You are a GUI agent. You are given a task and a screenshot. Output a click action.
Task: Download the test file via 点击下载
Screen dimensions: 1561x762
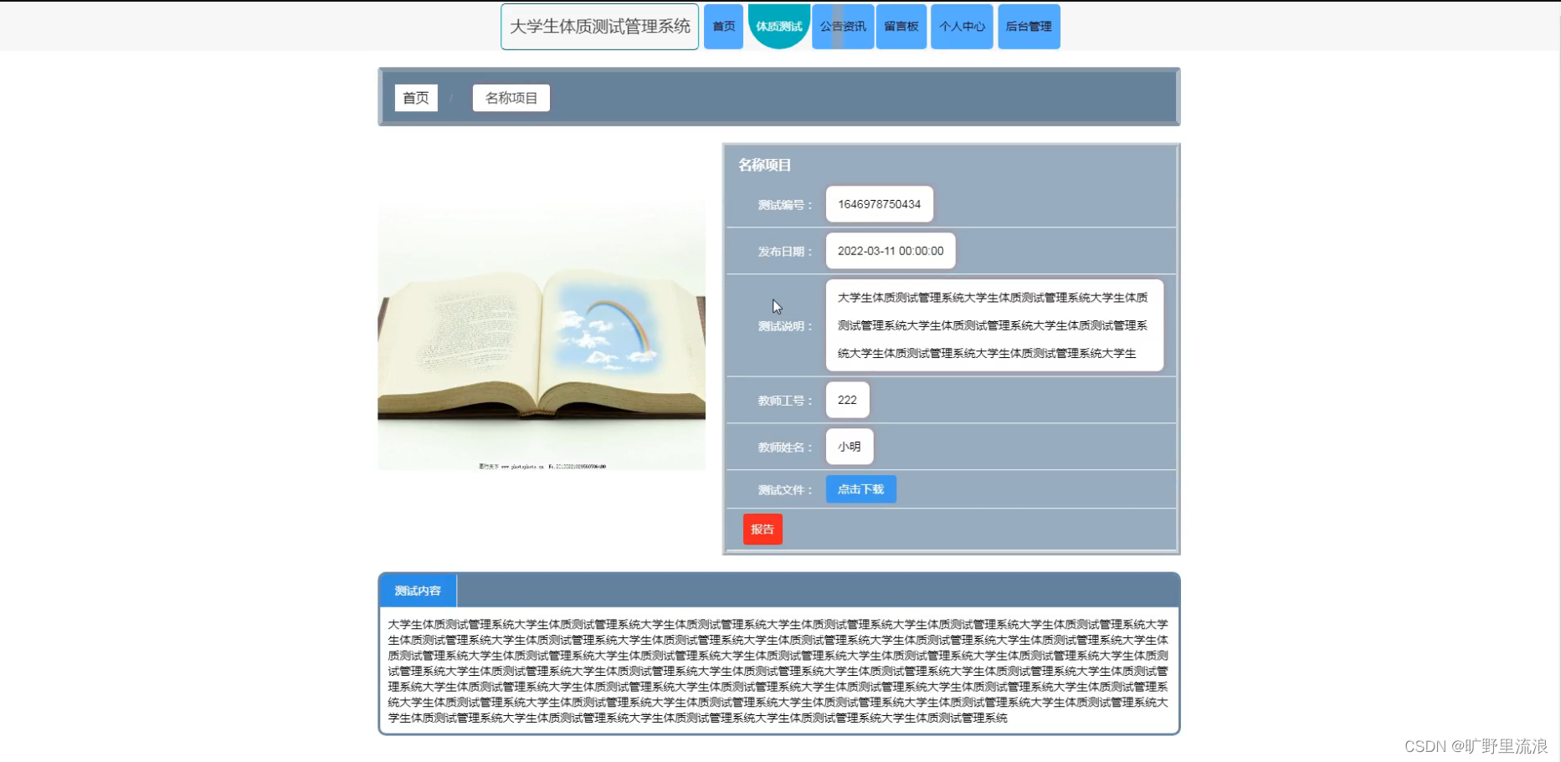(x=860, y=489)
